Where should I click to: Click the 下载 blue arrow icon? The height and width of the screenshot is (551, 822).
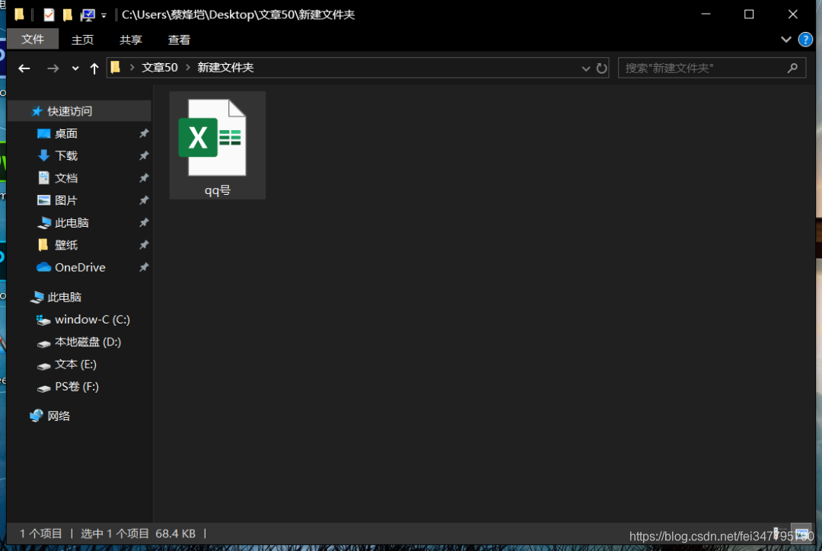click(43, 155)
